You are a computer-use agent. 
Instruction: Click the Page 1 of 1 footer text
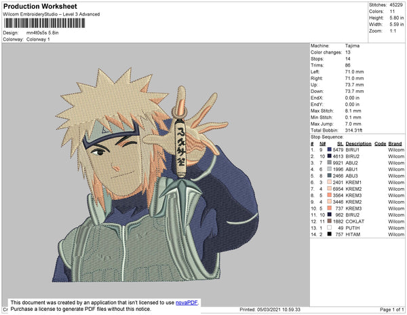coord(391,310)
